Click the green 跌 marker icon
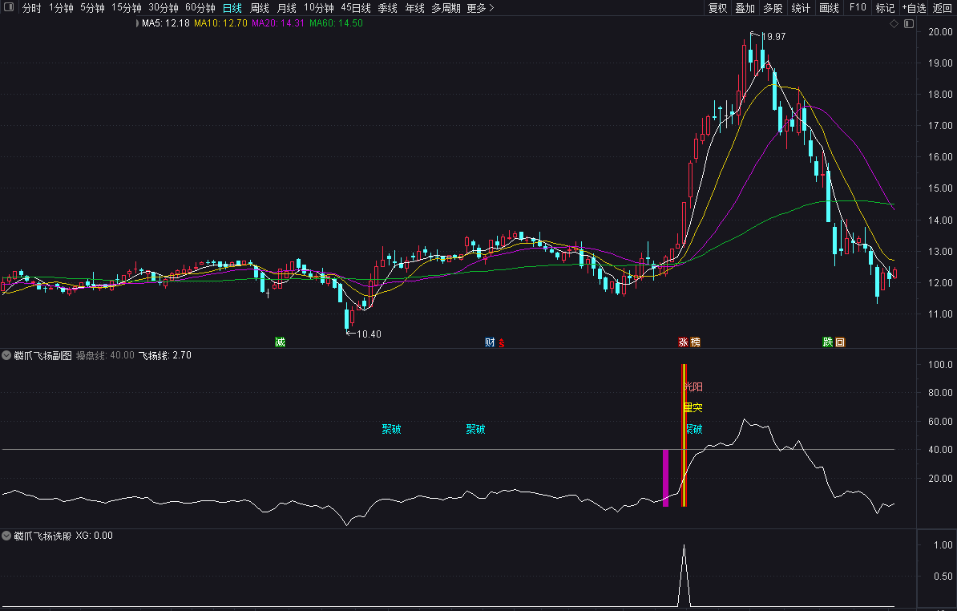The image size is (957, 611). [828, 342]
